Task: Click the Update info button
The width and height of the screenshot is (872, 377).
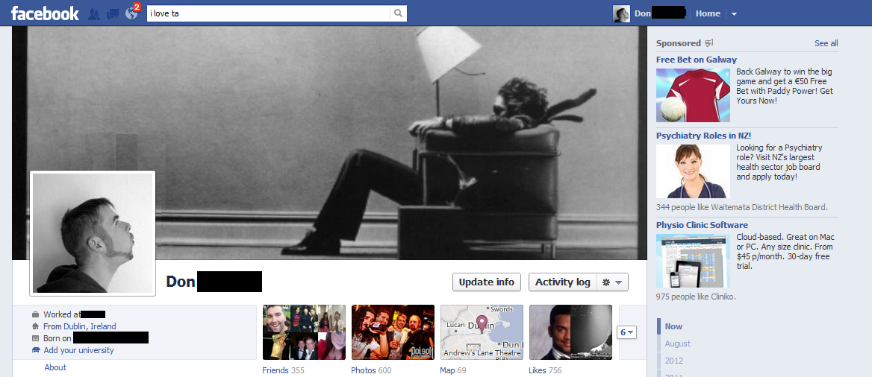Action: [x=486, y=282]
